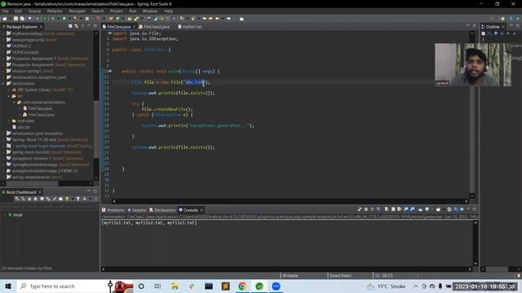Click the first icon in Boot Dashboard toolbar
Image resolution: width=522 pixels, height=293 pixels.
16,199
